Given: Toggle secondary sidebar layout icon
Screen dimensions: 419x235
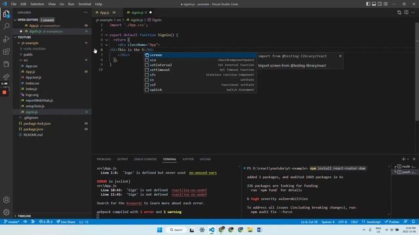Looking at the screenshot, I should click(x=380, y=4).
